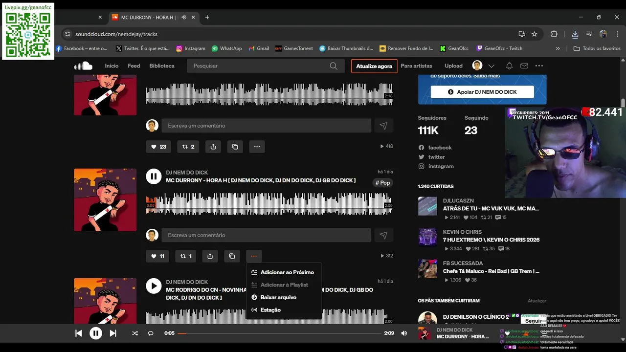
Task: Click the SoundCloud logo in header
Action: [x=83, y=66]
